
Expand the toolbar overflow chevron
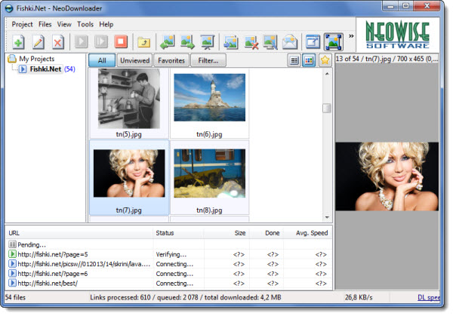(350, 35)
